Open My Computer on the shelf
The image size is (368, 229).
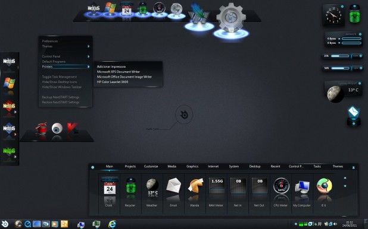click(302, 187)
